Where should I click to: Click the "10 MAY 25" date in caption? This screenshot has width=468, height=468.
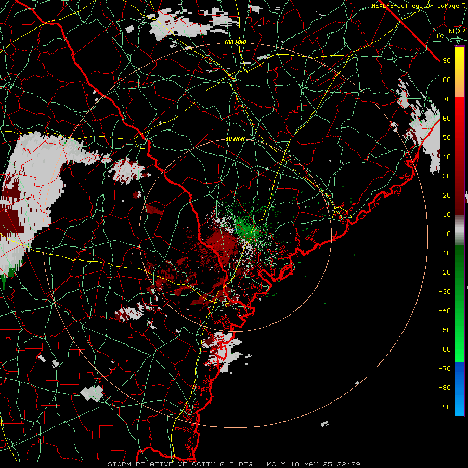(x=311, y=464)
